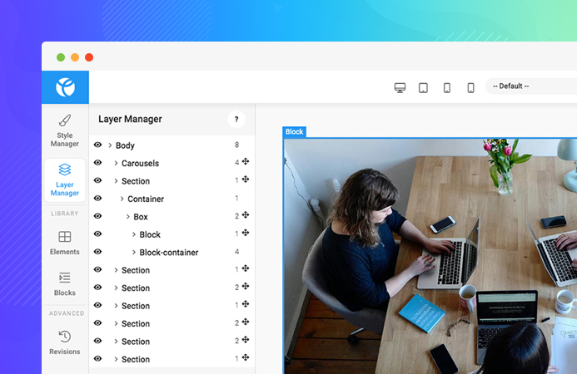Open the Revisions history
The width and height of the screenshot is (577, 374).
(x=65, y=342)
